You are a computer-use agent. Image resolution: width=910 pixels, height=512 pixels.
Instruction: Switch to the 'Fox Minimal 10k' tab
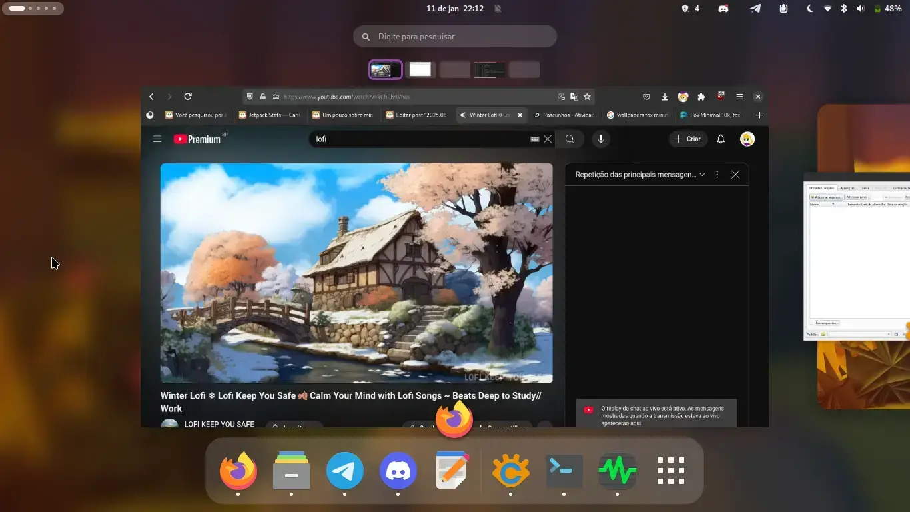pyautogui.click(x=709, y=115)
